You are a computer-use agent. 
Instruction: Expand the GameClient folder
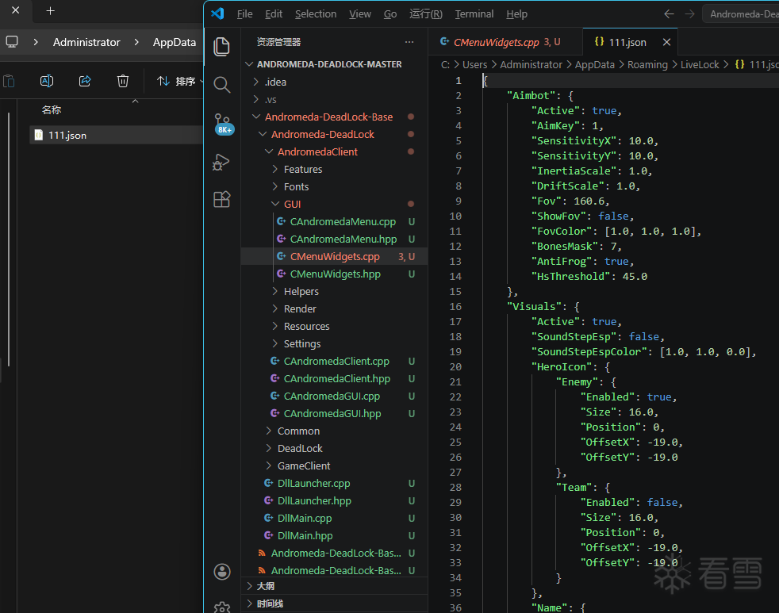coord(334,466)
